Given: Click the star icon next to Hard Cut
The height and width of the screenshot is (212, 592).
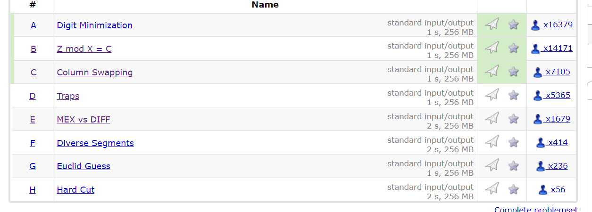Looking at the screenshot, I should tap(514, 189).
